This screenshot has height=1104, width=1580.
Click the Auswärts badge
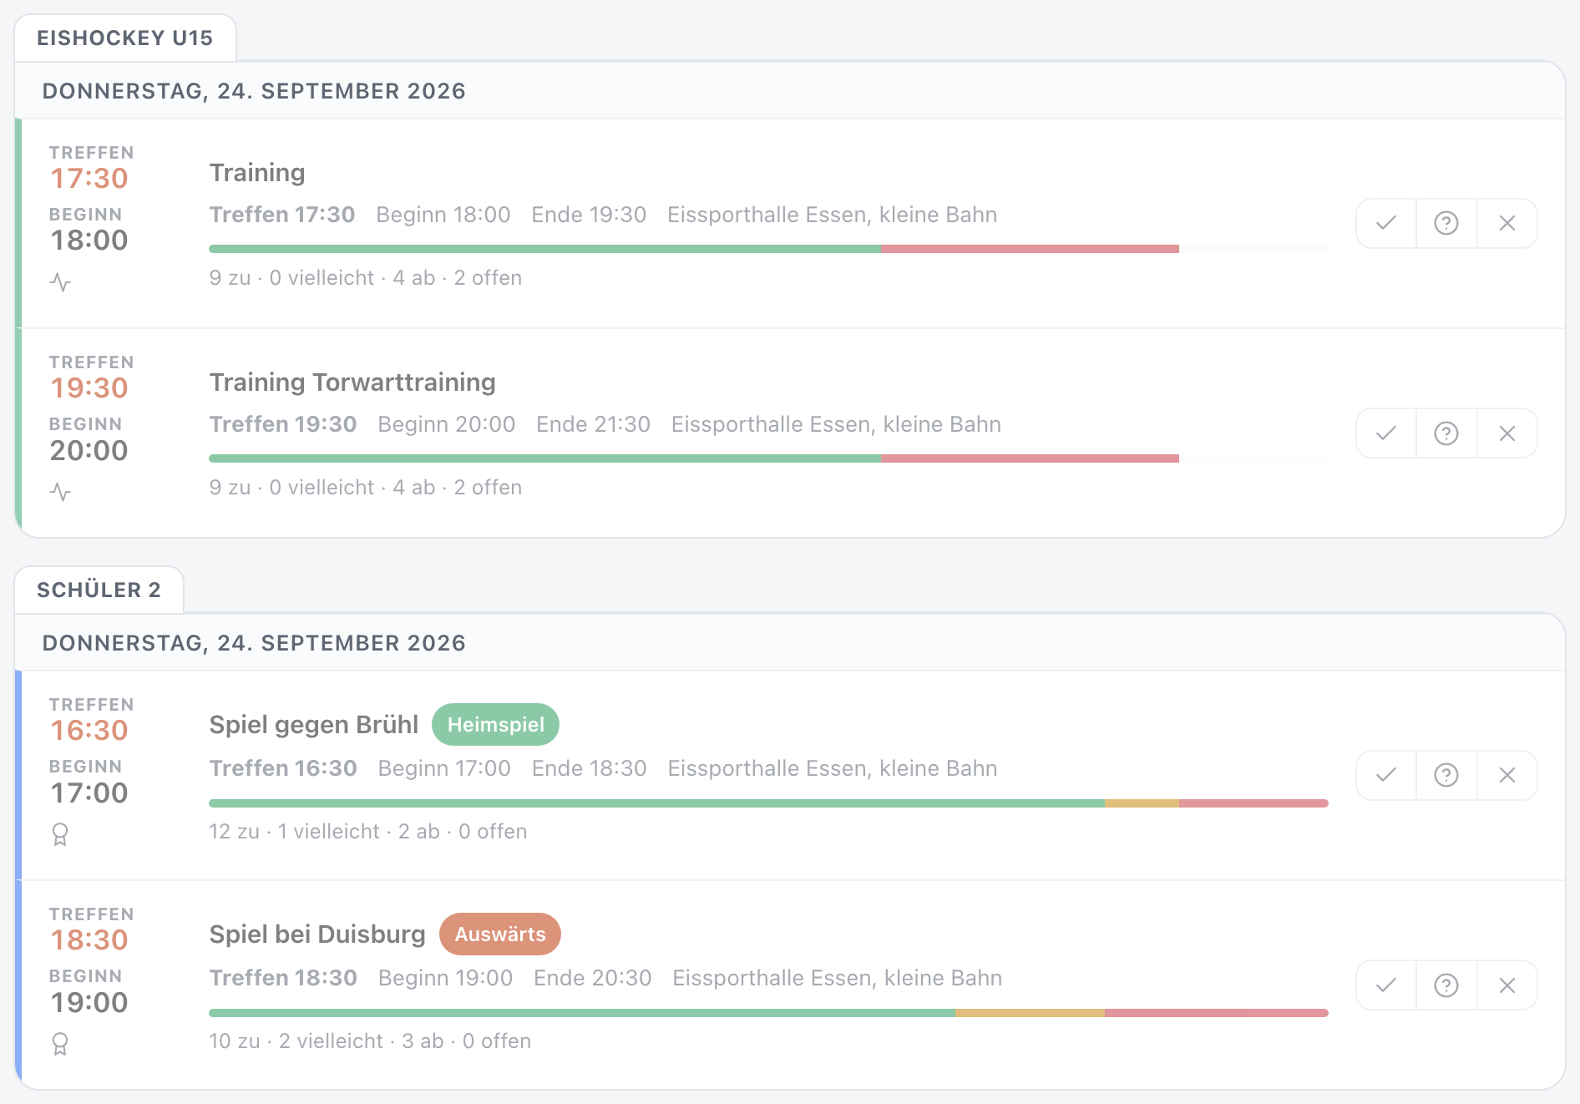pyautogui.click(x=500, y=934)
